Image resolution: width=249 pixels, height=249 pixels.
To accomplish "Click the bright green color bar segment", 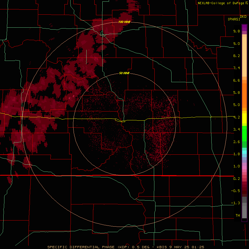I will (x=244, y=133).
